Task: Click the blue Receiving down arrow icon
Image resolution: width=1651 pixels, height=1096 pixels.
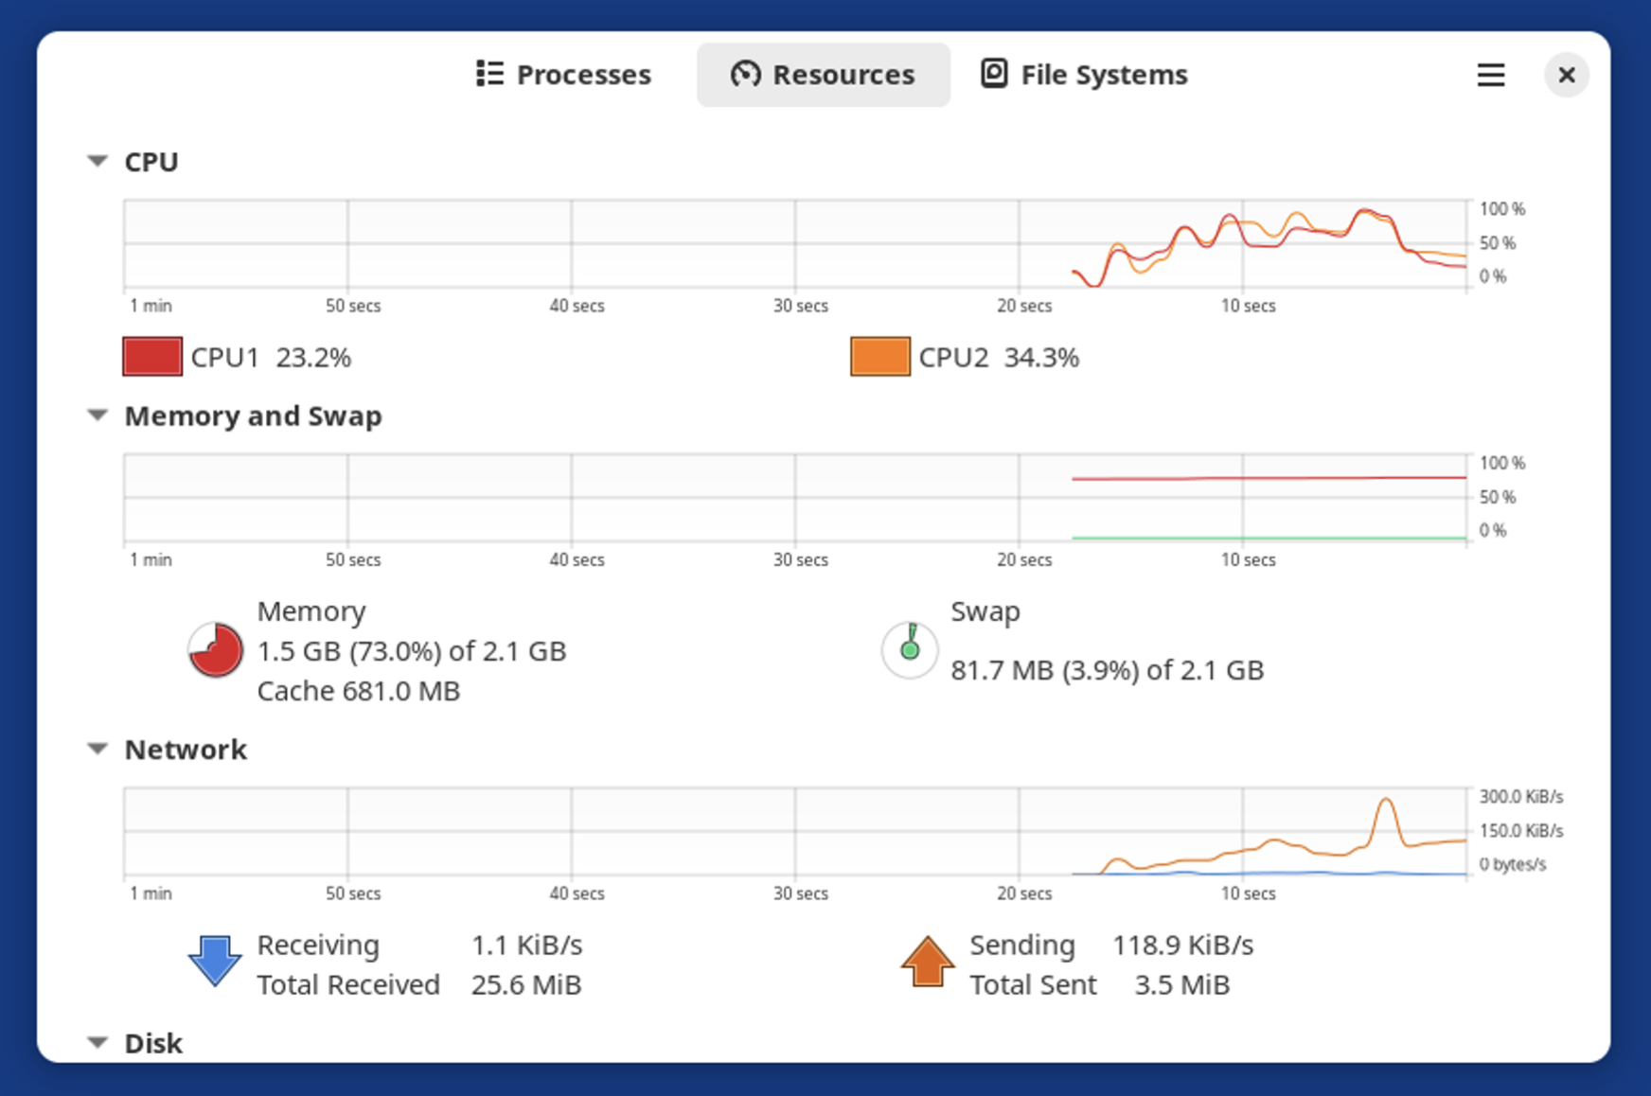Action: pyautogui.click(x=215, y=962)
